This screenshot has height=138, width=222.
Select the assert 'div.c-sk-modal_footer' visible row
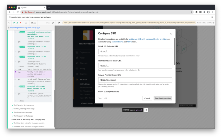(x=33, y=89)
